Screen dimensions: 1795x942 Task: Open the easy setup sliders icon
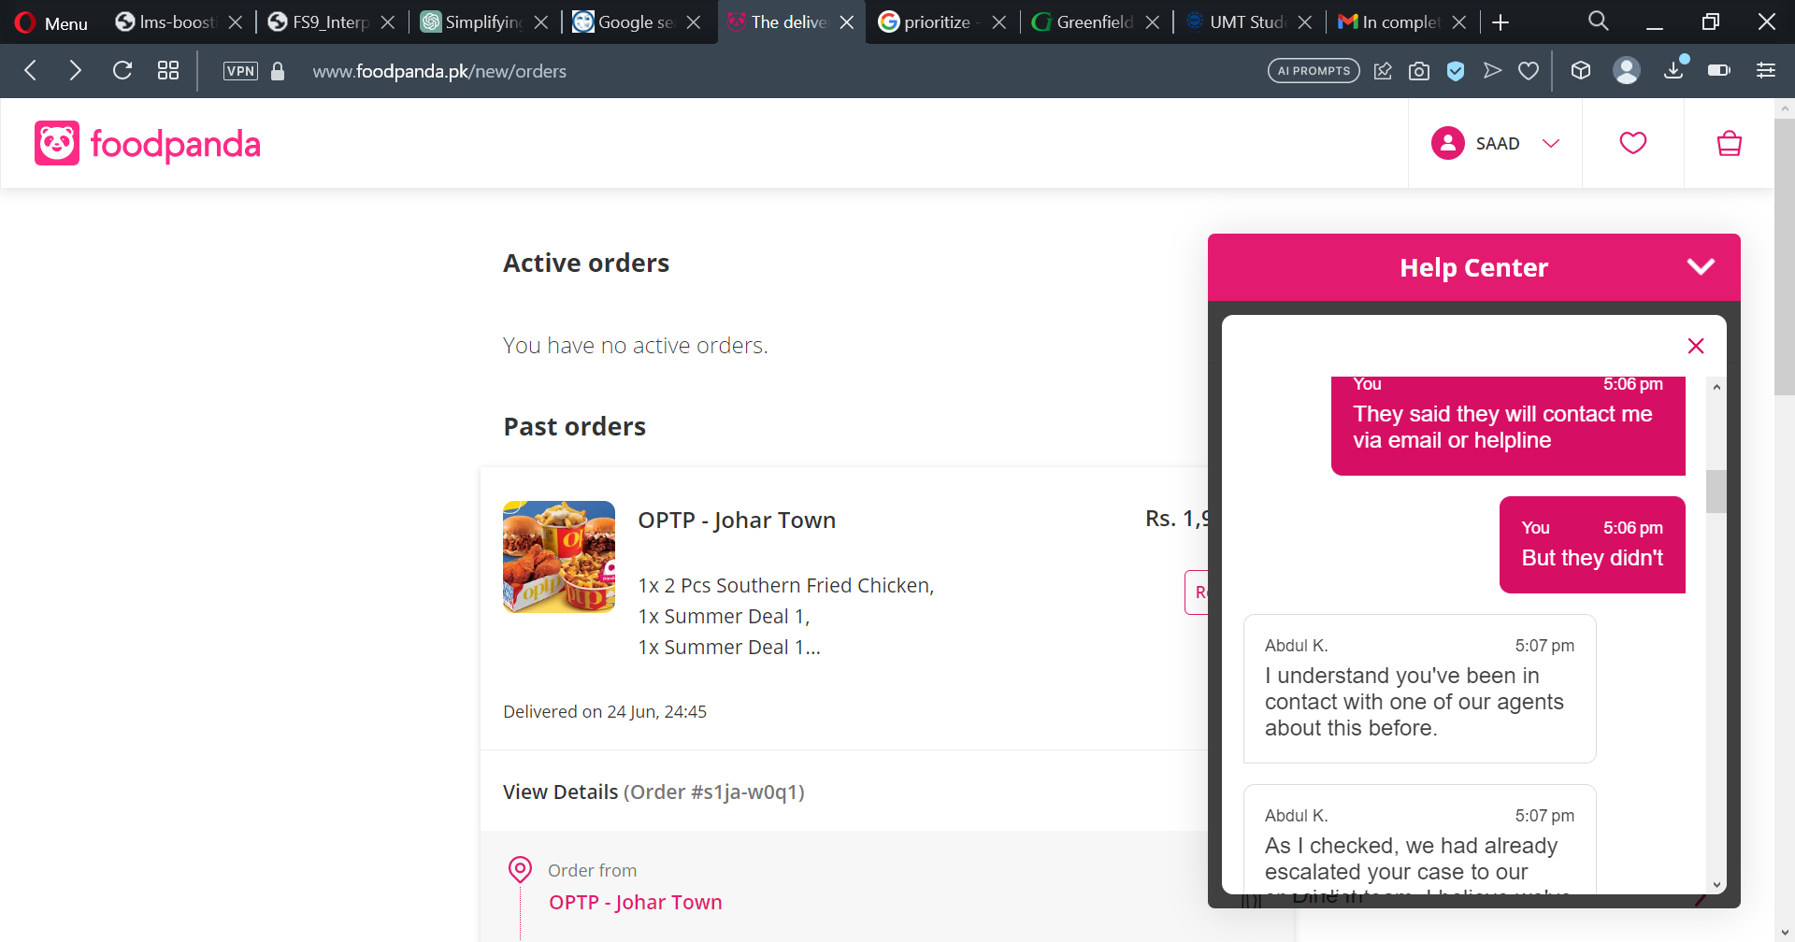(1766, 70)
